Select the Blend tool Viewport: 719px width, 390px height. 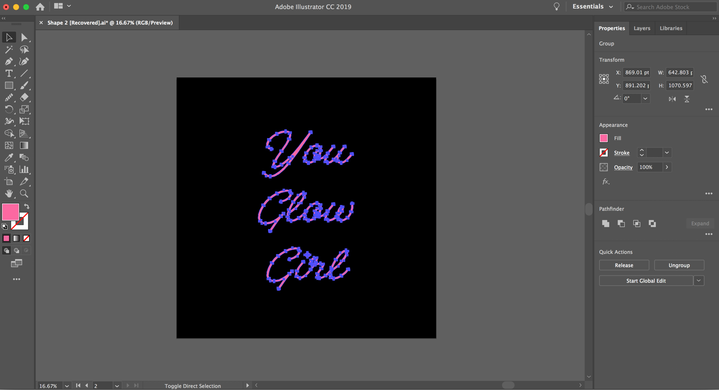(x=24, y=157)
